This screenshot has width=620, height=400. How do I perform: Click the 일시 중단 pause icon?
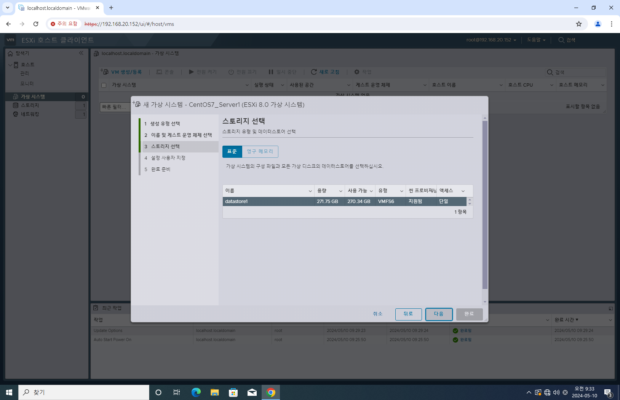pyautogui.click(x=271, y=72)
